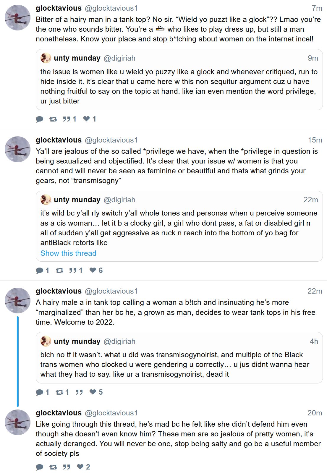Open @glocktavious1 handle on the 20m tweet

point(111,413)
